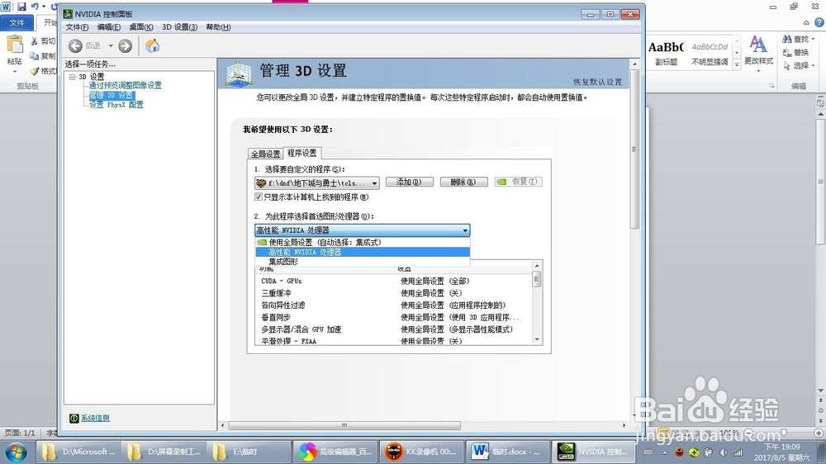Click the 恢复(T) button
The height and width of the screenshot is (464, 826).
click(519, 182)
